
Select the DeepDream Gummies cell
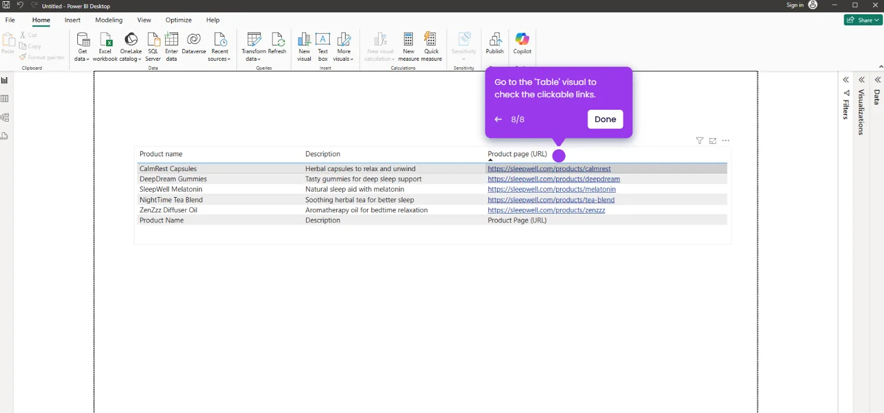click(173, 179)
